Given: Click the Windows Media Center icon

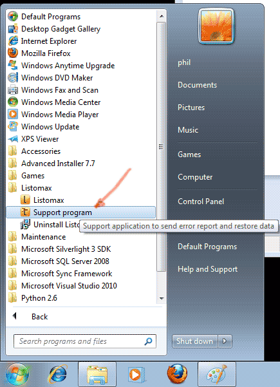Looking at the screenshot, I should click(13, 102).
